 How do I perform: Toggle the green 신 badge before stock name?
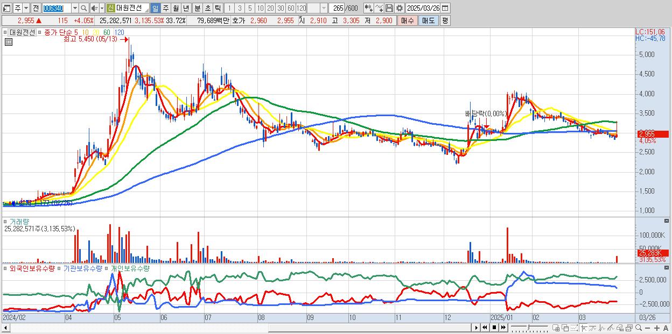110,8
